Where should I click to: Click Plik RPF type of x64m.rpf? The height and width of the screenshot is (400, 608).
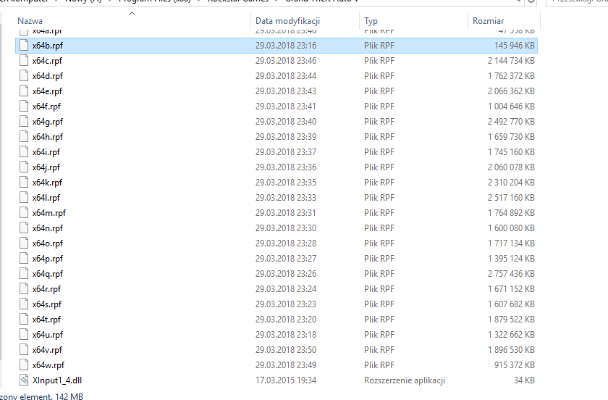(379, 213)
